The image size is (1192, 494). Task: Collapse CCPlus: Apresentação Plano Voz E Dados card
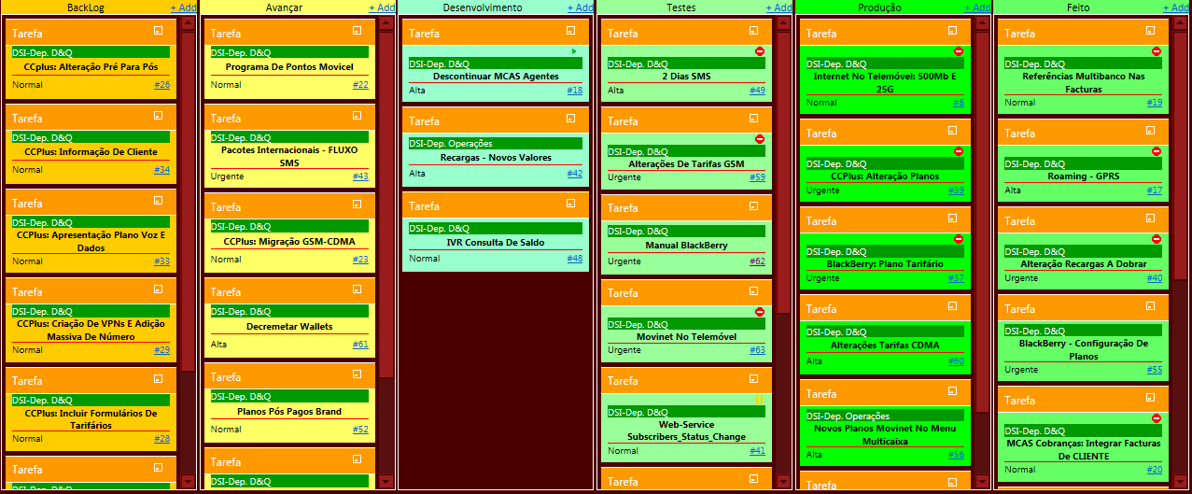click(159, 201)
